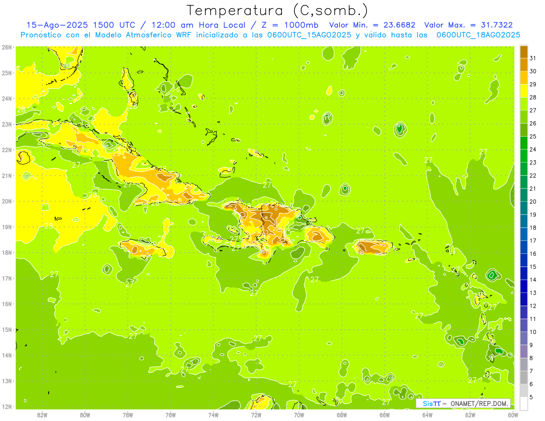Click the '66W' longitude axis label

click(x=385, y=414)
